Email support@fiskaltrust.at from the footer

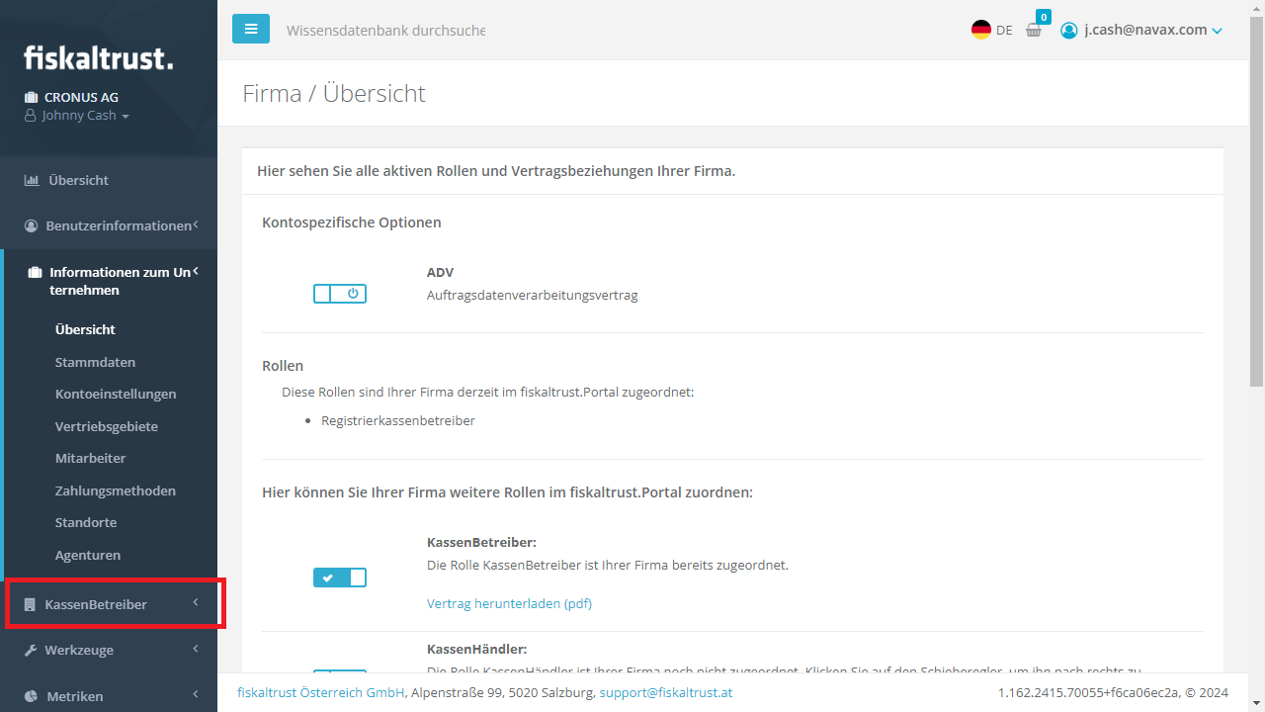pos(666,693)
